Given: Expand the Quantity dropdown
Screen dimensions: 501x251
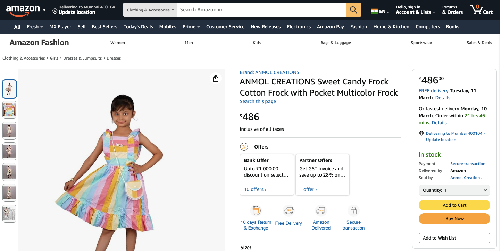Looking at the screenshot, I should click(x=454, y=190).
